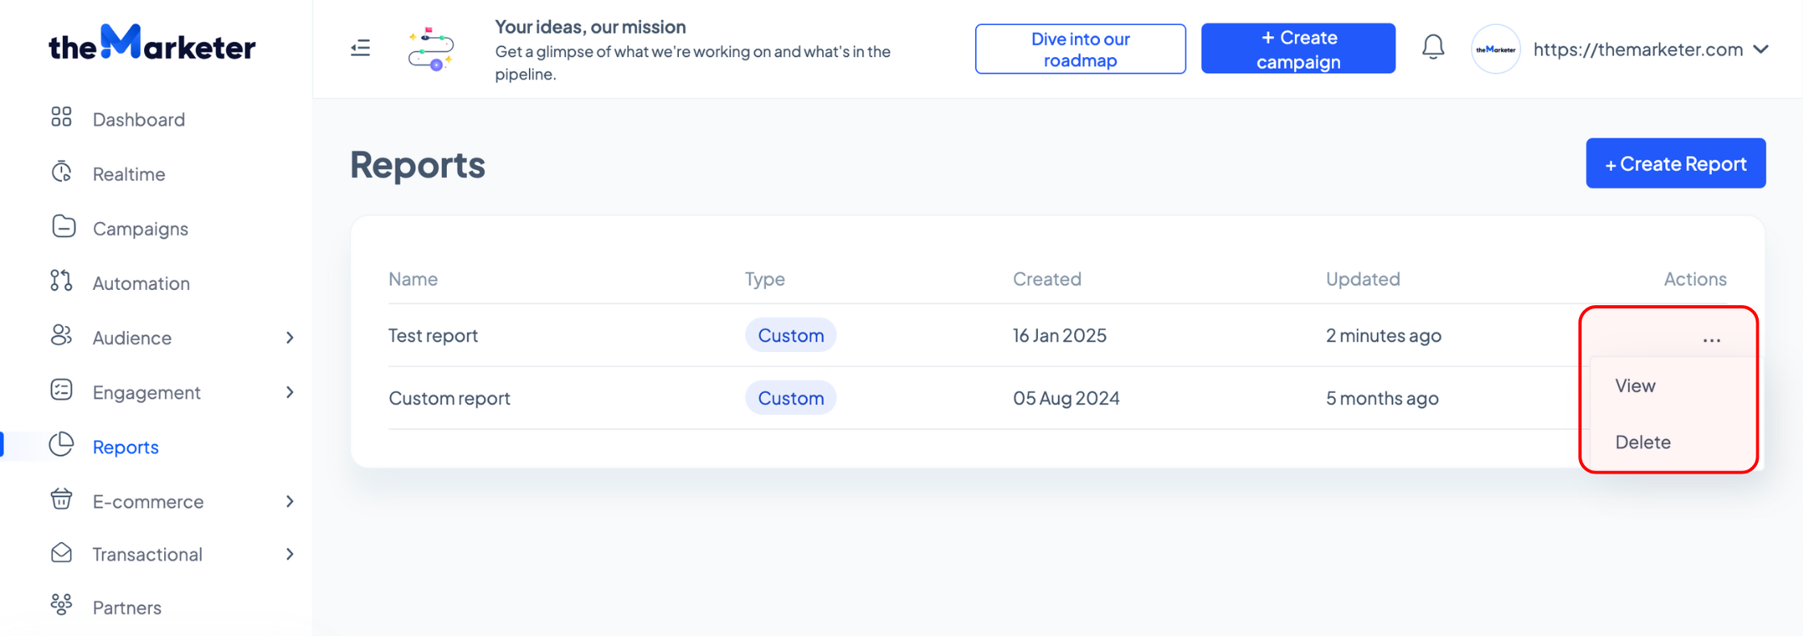Open the Dashboard grid icon
Screen dimensions: 1803x637
pyautogui.click(x=61, y=118)
